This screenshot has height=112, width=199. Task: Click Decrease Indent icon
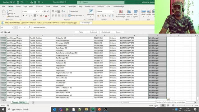click(62, 16)
